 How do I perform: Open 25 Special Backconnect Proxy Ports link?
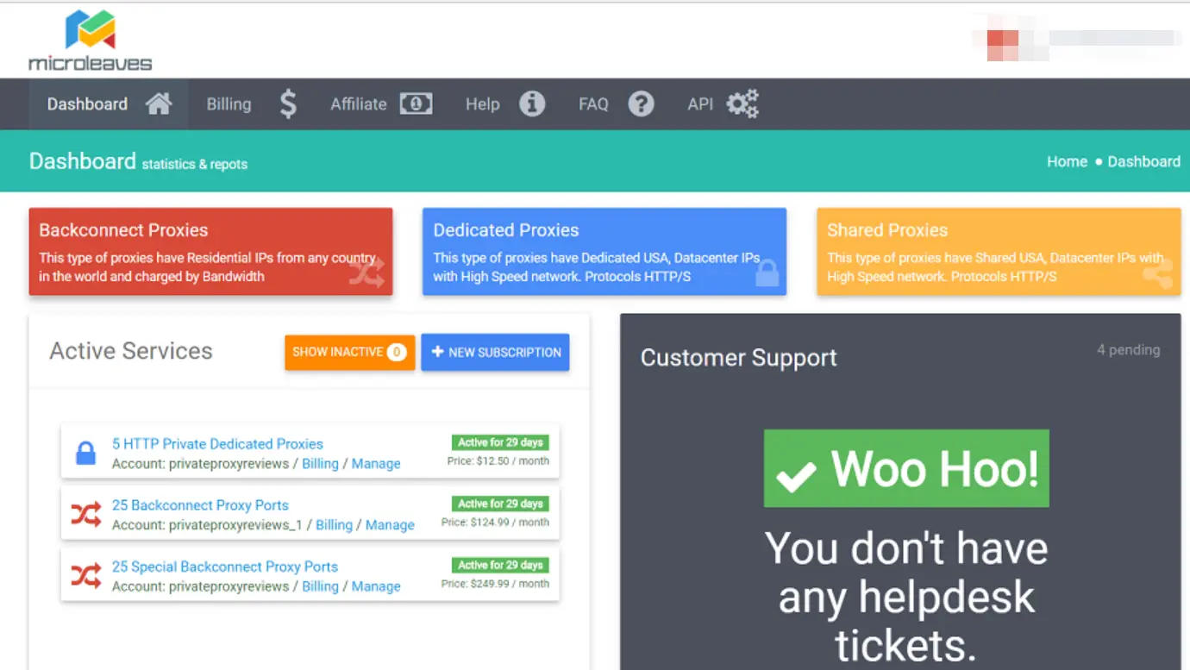tap(225, 567)
